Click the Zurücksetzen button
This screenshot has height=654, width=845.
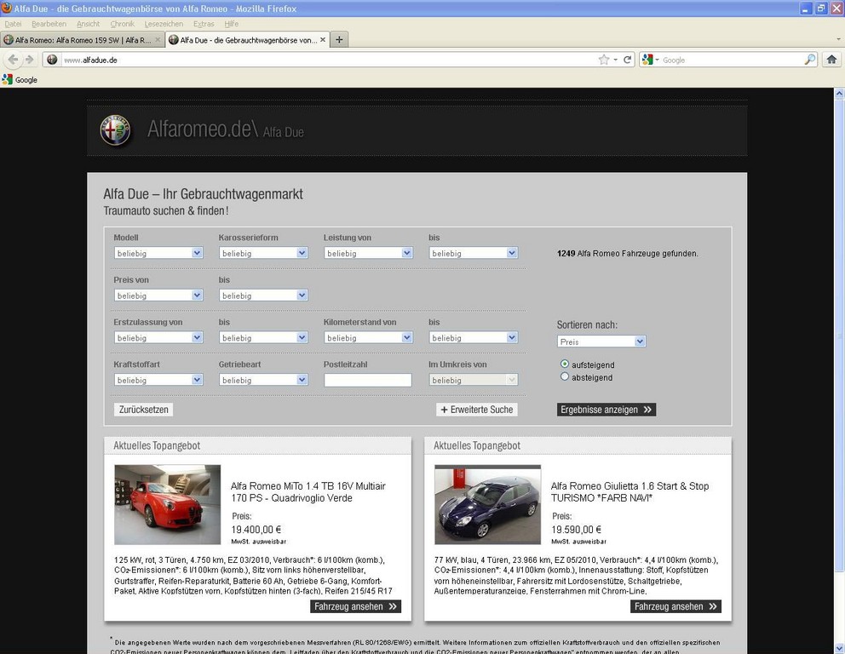[x=143, y=410]
